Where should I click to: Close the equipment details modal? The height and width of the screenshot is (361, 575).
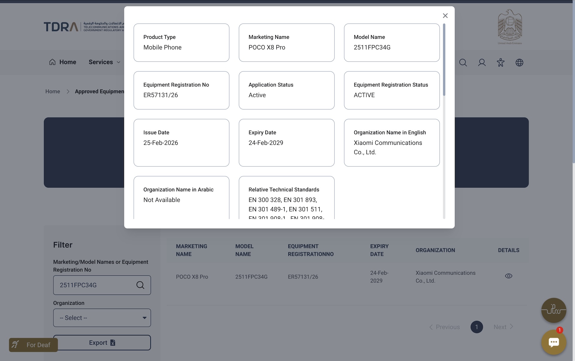(445, 16)
